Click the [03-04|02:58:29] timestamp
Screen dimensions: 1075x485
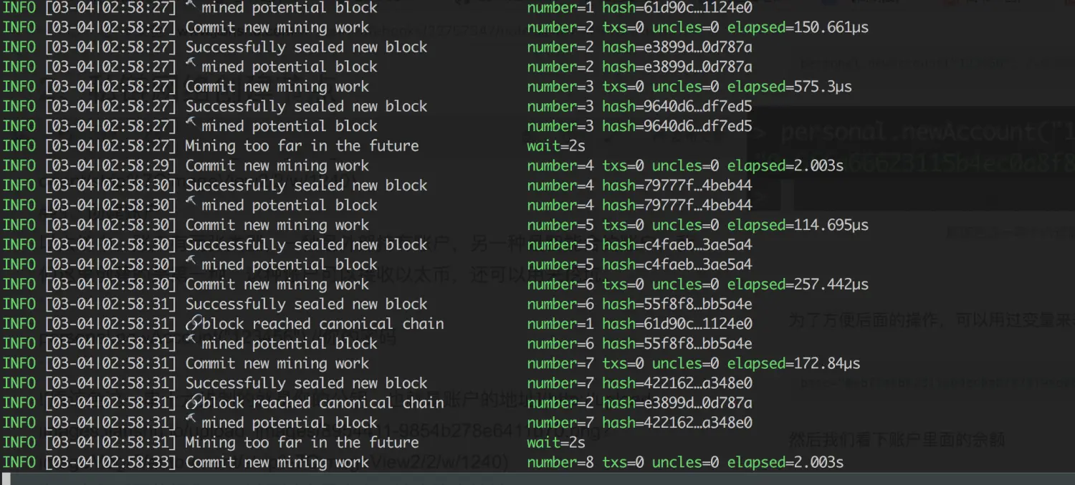click(110, 165)
